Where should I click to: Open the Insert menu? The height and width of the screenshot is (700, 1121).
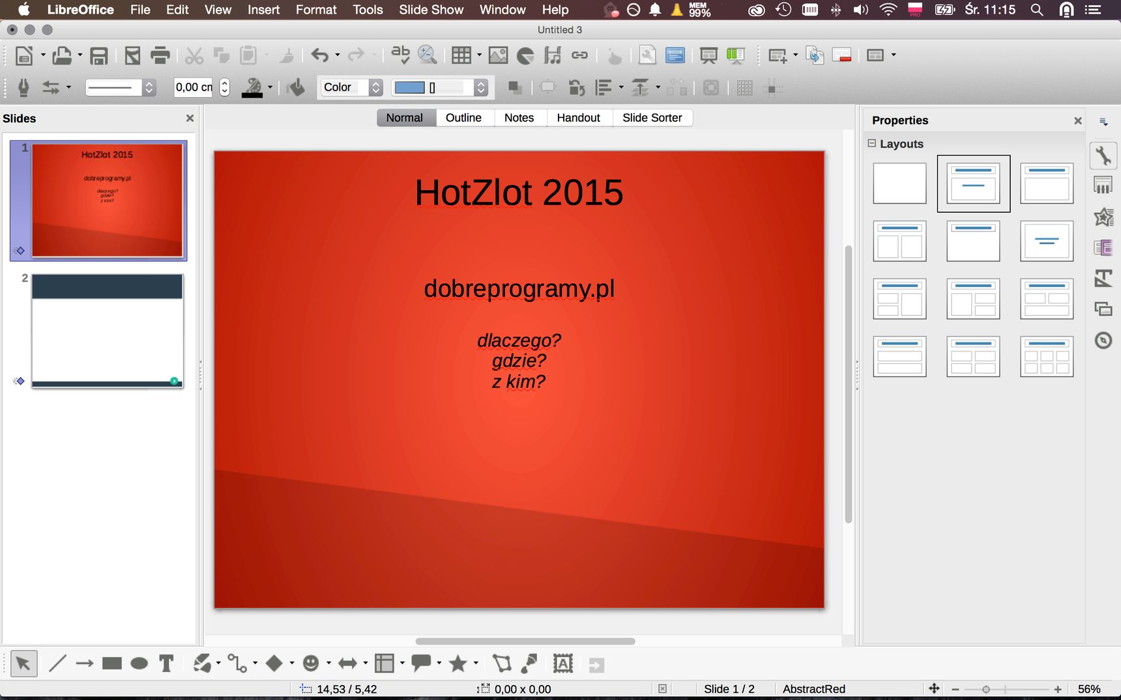(263, 10)
